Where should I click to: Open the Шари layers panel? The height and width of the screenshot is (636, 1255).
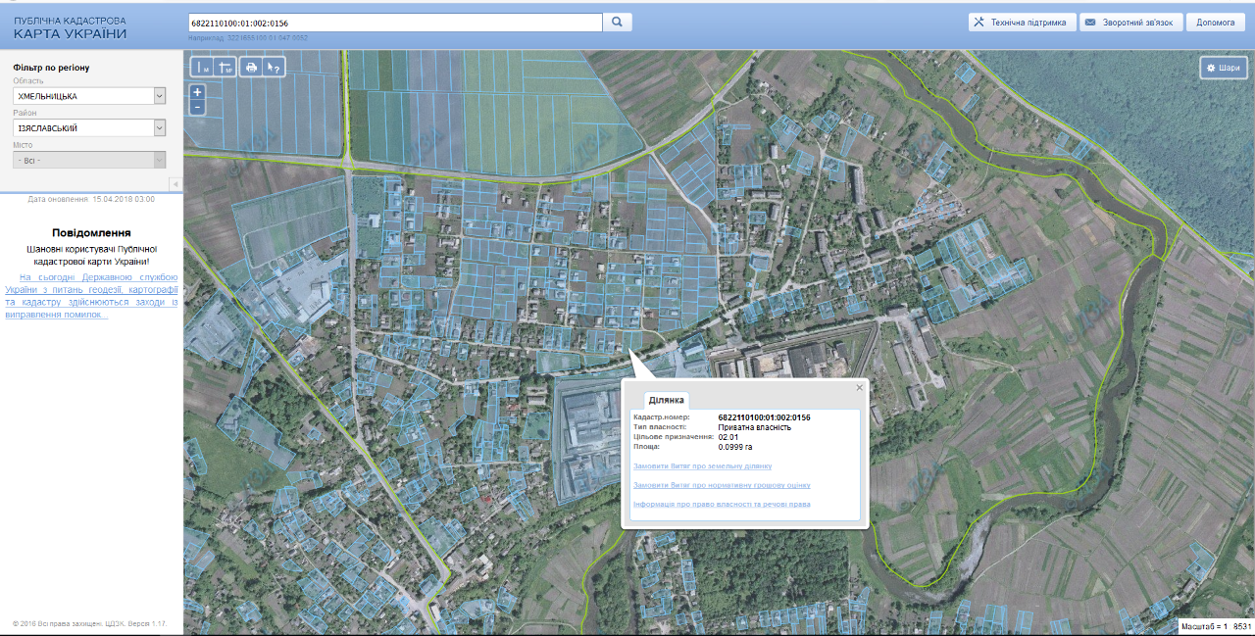click(1223, 68)
